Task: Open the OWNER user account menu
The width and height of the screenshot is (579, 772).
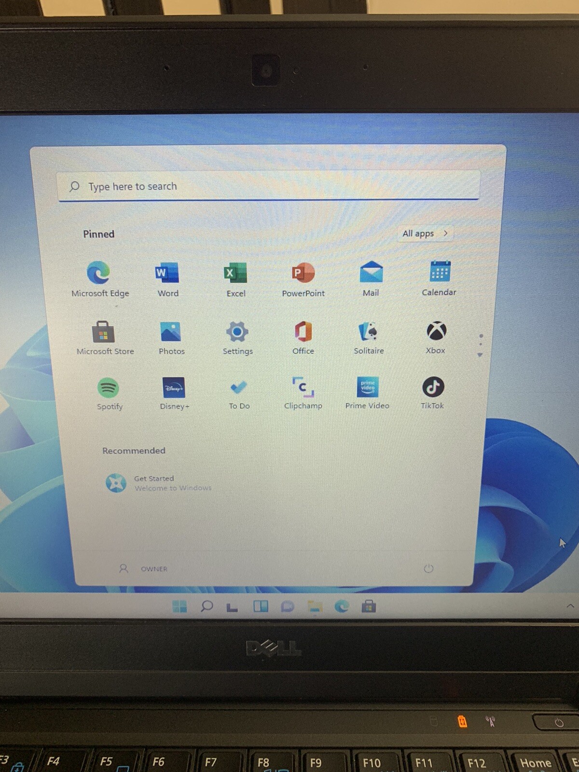Action: pos(143,569)
